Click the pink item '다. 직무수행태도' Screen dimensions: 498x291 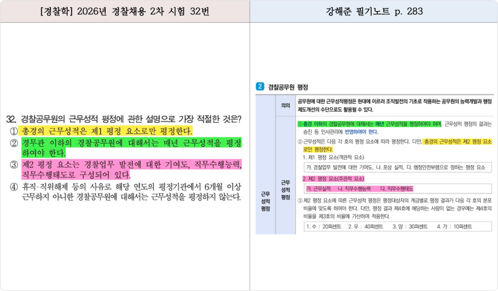(397, 189)
